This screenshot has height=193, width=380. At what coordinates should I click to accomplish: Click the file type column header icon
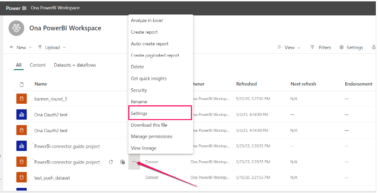tap(22, 84)
